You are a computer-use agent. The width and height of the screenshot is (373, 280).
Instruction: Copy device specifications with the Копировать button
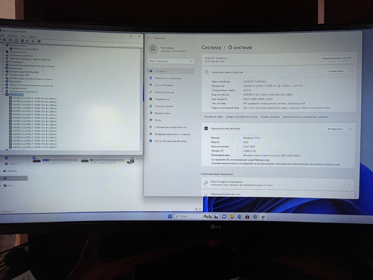pyautogui.click(x=336, y=71)
